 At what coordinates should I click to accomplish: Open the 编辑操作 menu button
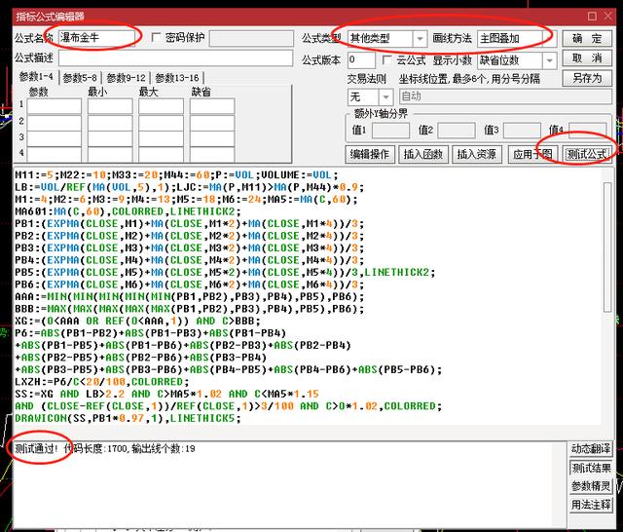point(370,154)
